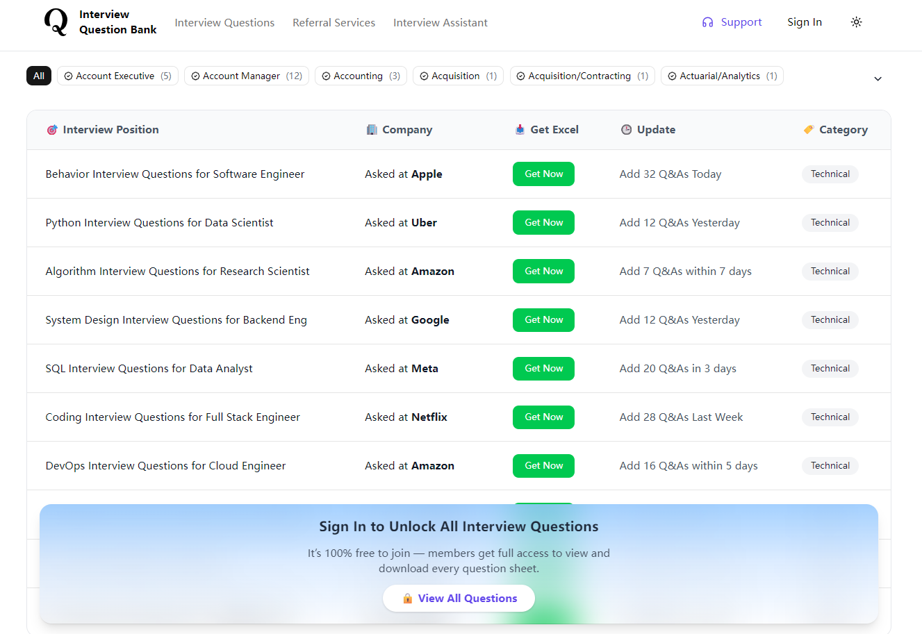The image size is (922, 634).
Task: Select the All filter tab
Action: tap(38, 76)
